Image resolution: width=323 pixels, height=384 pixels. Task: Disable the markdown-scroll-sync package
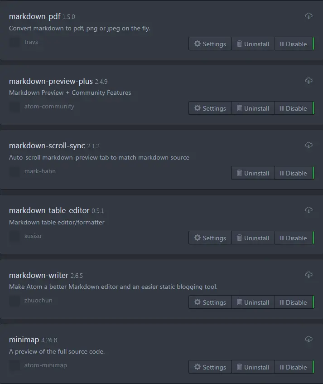point(294,173)
